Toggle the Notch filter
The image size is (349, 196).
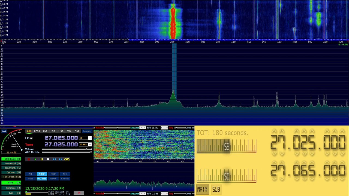53,179
